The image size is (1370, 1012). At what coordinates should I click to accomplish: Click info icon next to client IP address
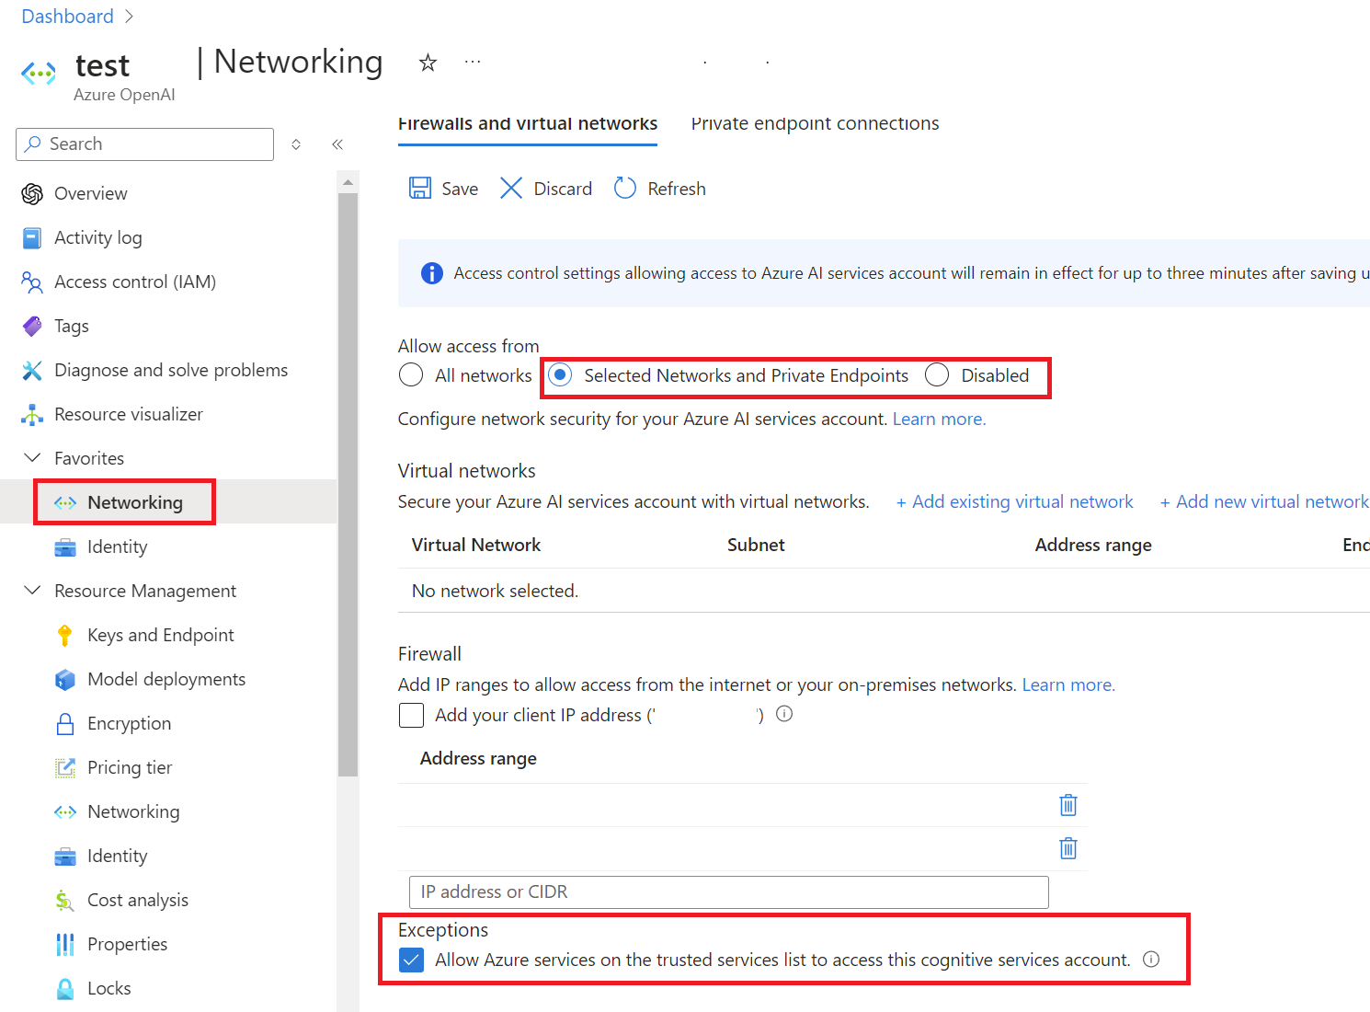[784, 714]
